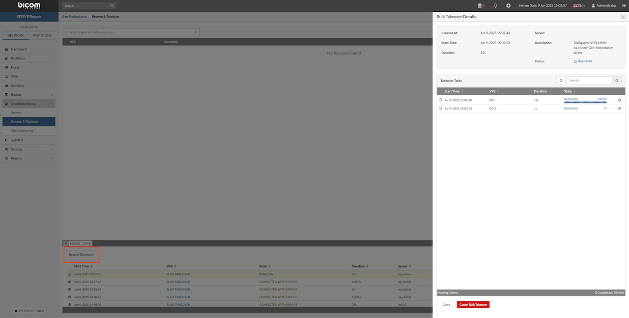The height and width of the screenshot is (318, 629).
Task: Open the EN language dropdown
Action: (579, 6)
